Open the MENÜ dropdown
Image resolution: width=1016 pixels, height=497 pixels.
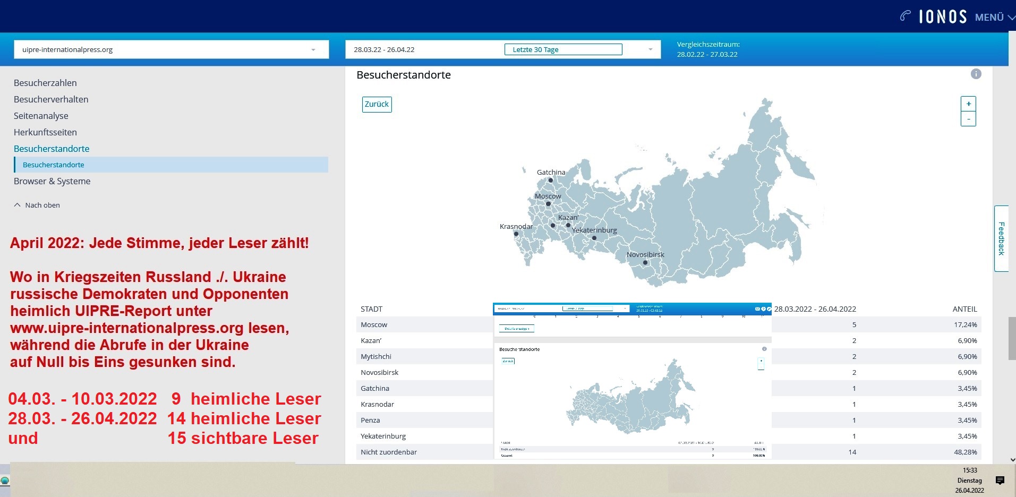[994, 18]
